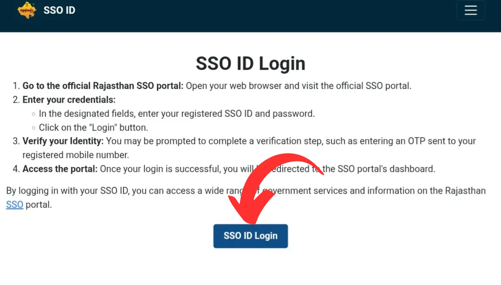Click the dark header navigation bar
The height and width of the screenshot is (285, 501).
click(250, 16)
